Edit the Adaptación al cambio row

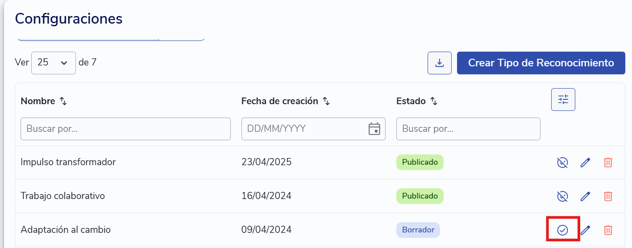(585, 230)
